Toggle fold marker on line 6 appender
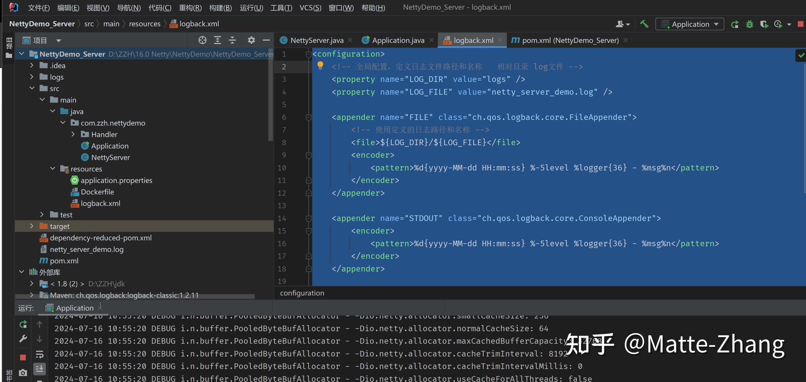 309,117
